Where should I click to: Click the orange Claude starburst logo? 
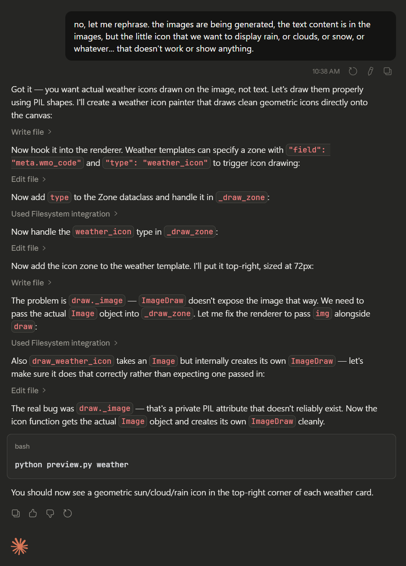point(19,547)
